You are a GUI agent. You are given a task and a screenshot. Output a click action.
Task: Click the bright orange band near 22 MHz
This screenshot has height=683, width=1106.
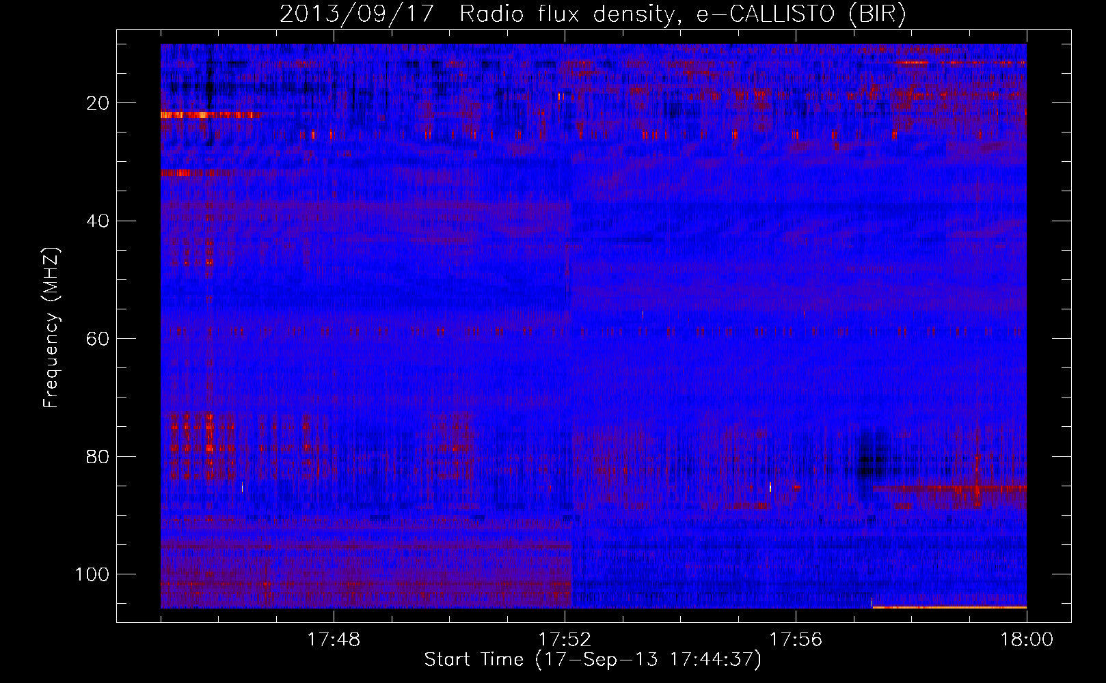point(210,115)
